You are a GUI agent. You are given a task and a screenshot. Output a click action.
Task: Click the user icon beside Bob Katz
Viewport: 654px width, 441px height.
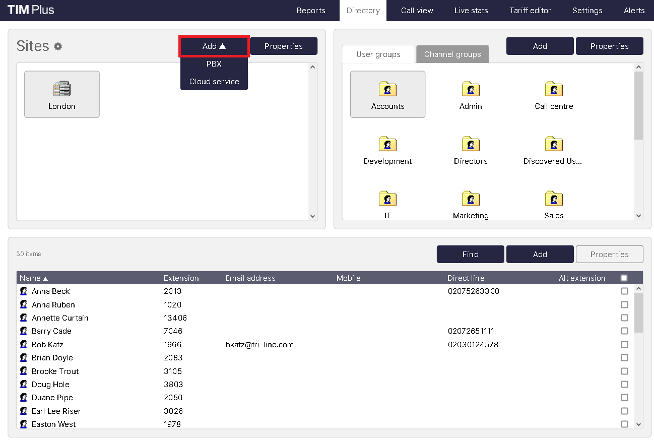[23, 344]
